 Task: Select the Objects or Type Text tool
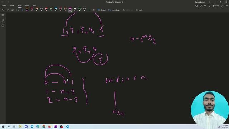coord(13,10)
